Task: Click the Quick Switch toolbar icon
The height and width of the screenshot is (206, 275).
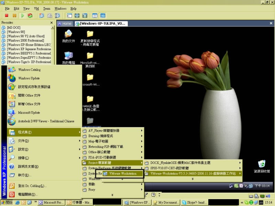Action: click(x=85, y=15)
